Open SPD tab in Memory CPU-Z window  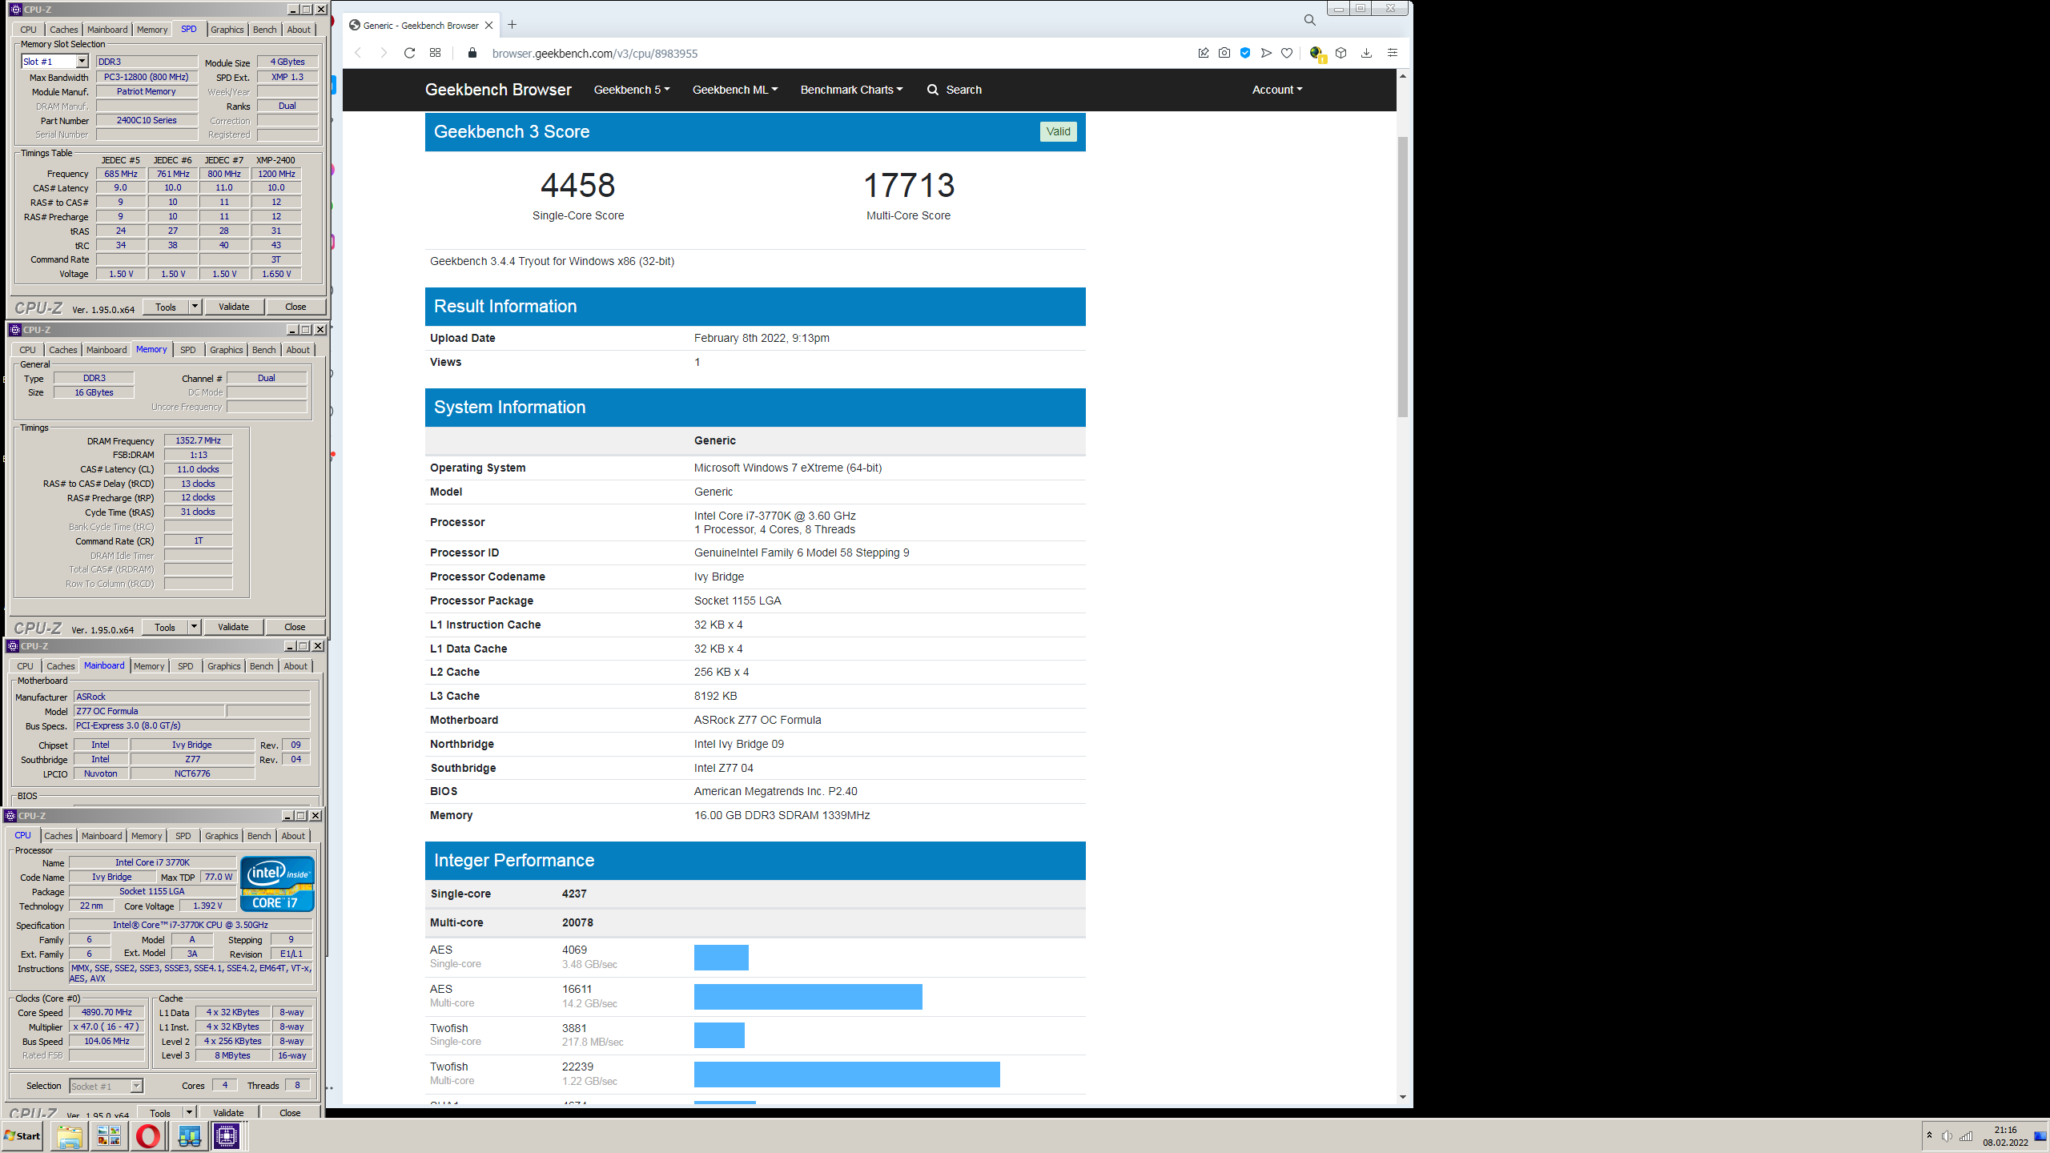(x=188, y=350)
